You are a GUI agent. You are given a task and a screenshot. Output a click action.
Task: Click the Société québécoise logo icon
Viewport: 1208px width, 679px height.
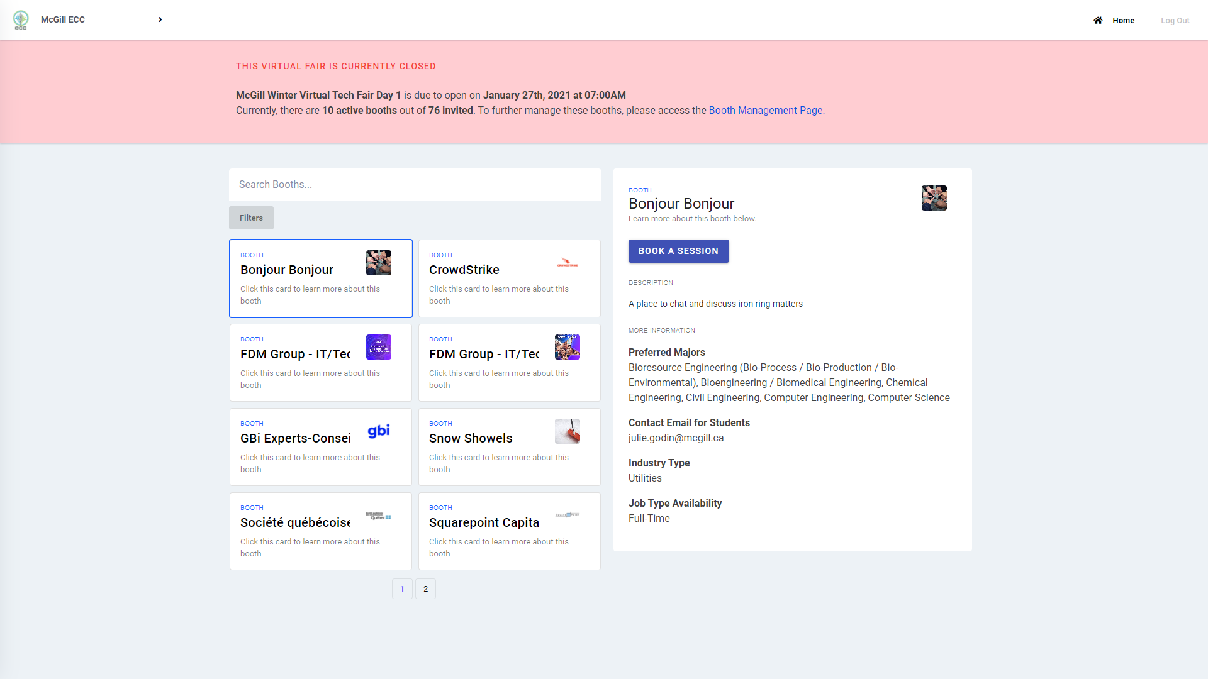coord(379,516)
